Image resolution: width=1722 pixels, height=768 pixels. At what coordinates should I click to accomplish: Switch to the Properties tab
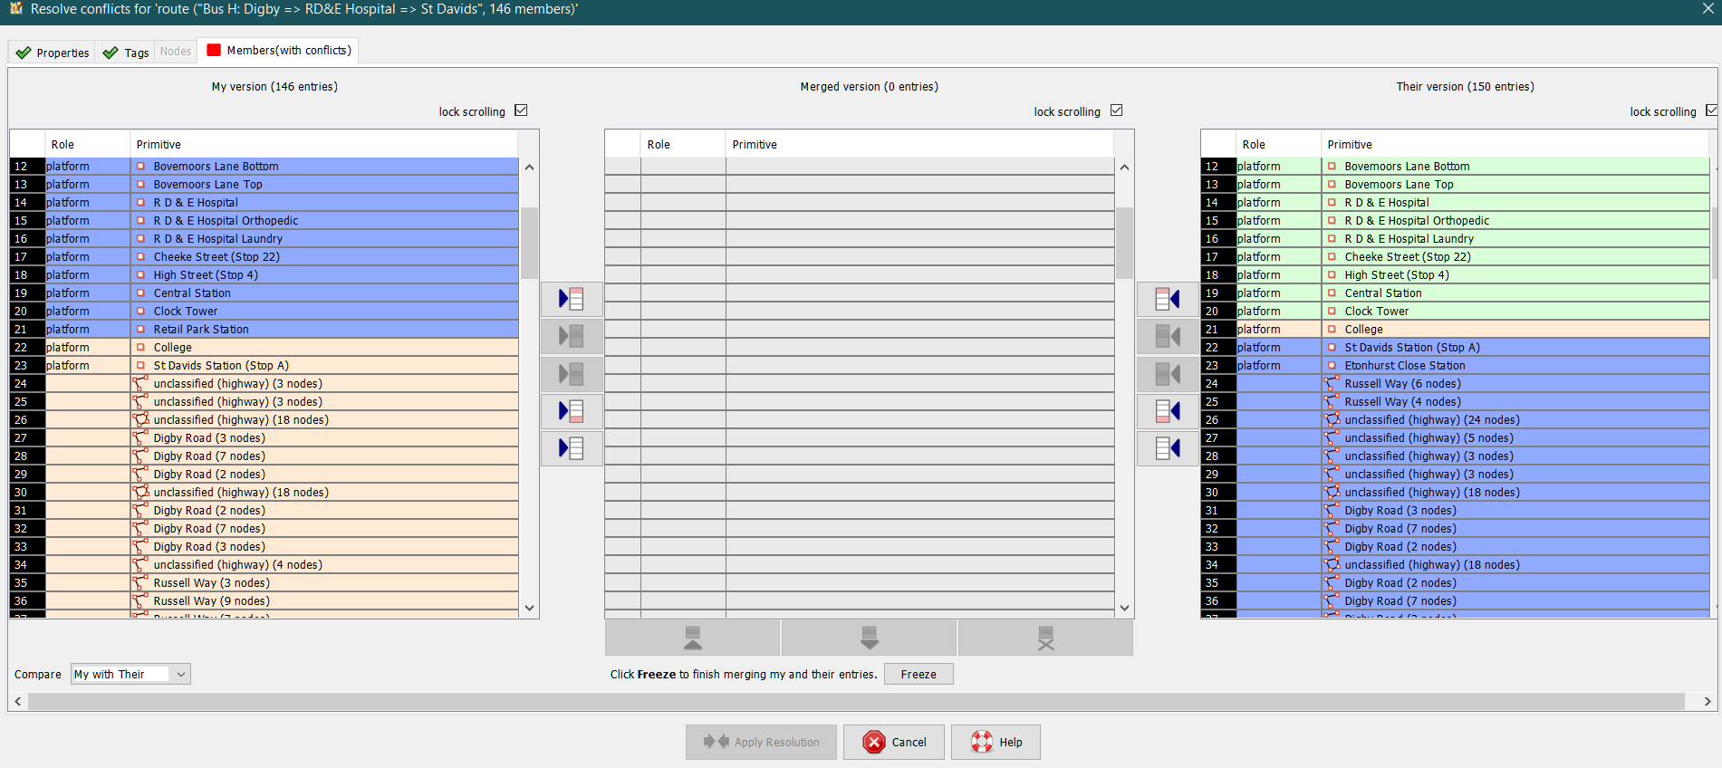click(53, 53)
